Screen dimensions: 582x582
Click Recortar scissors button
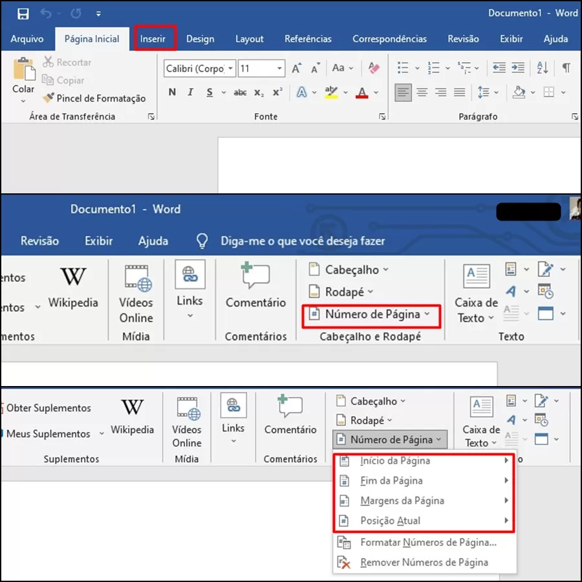(67, 62)
